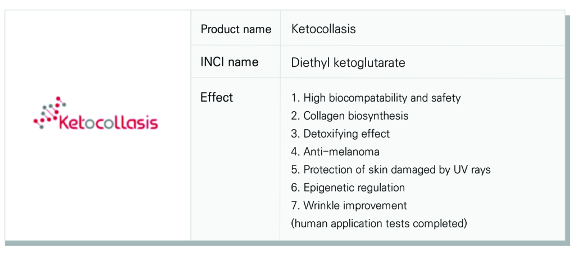Viewport: 575px width, 256px height.
Task: Click the red Keto part of the logo
Action: tap(77, 122)
